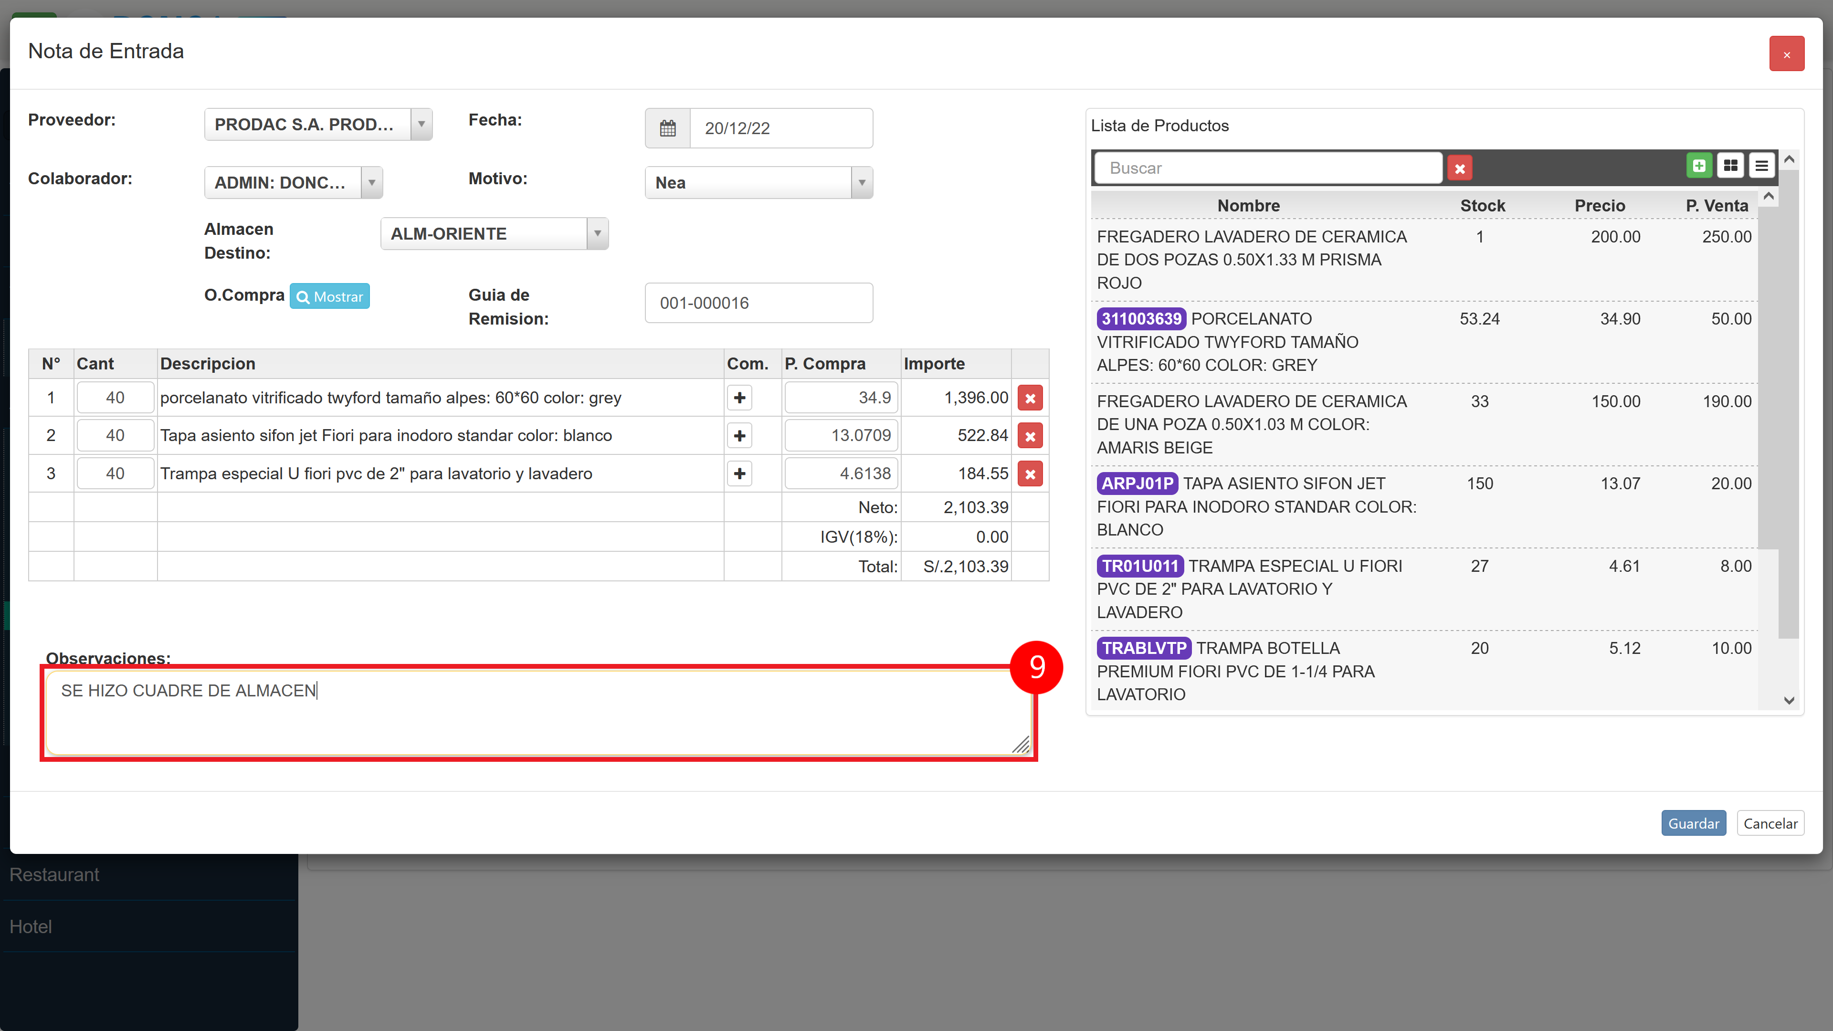Remove the porcelanato vitrificado row
Screen dimensions: 1833x1031
pos(1030,398)
